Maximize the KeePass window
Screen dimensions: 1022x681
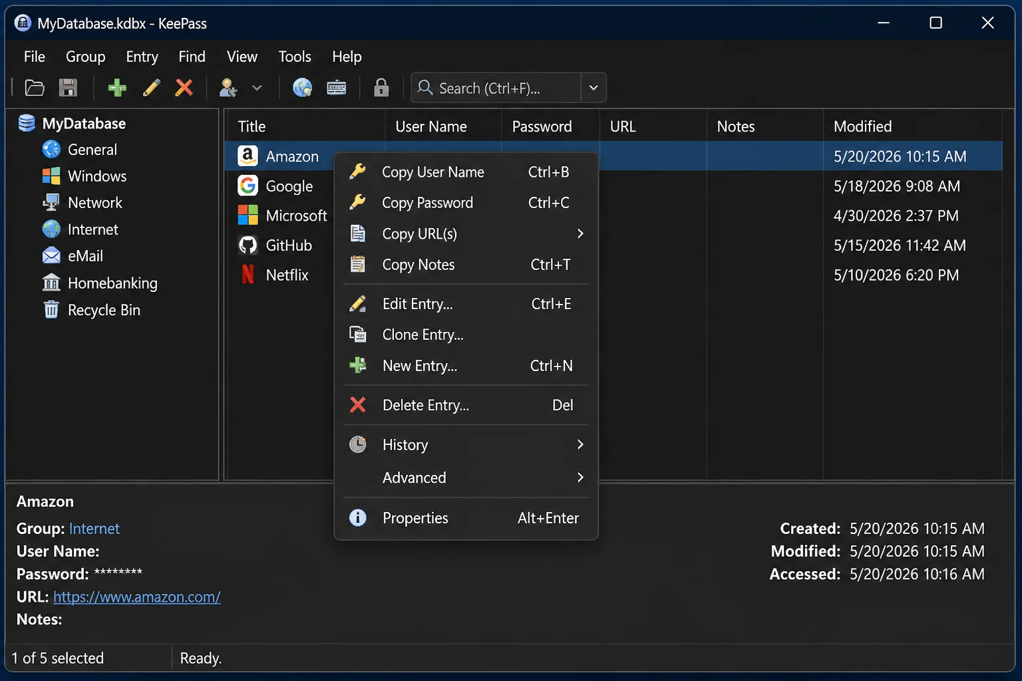pyautogui.click(x=936, y=23)
